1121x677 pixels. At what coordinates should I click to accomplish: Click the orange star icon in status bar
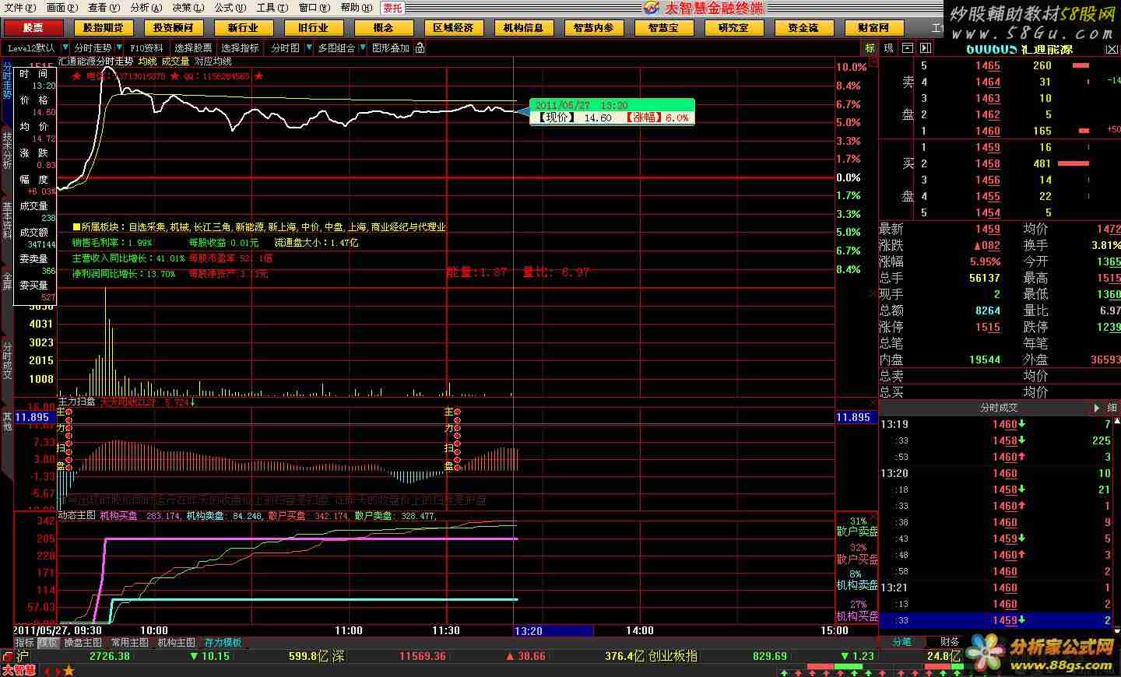pyautogui.click(x=69, y=670)
